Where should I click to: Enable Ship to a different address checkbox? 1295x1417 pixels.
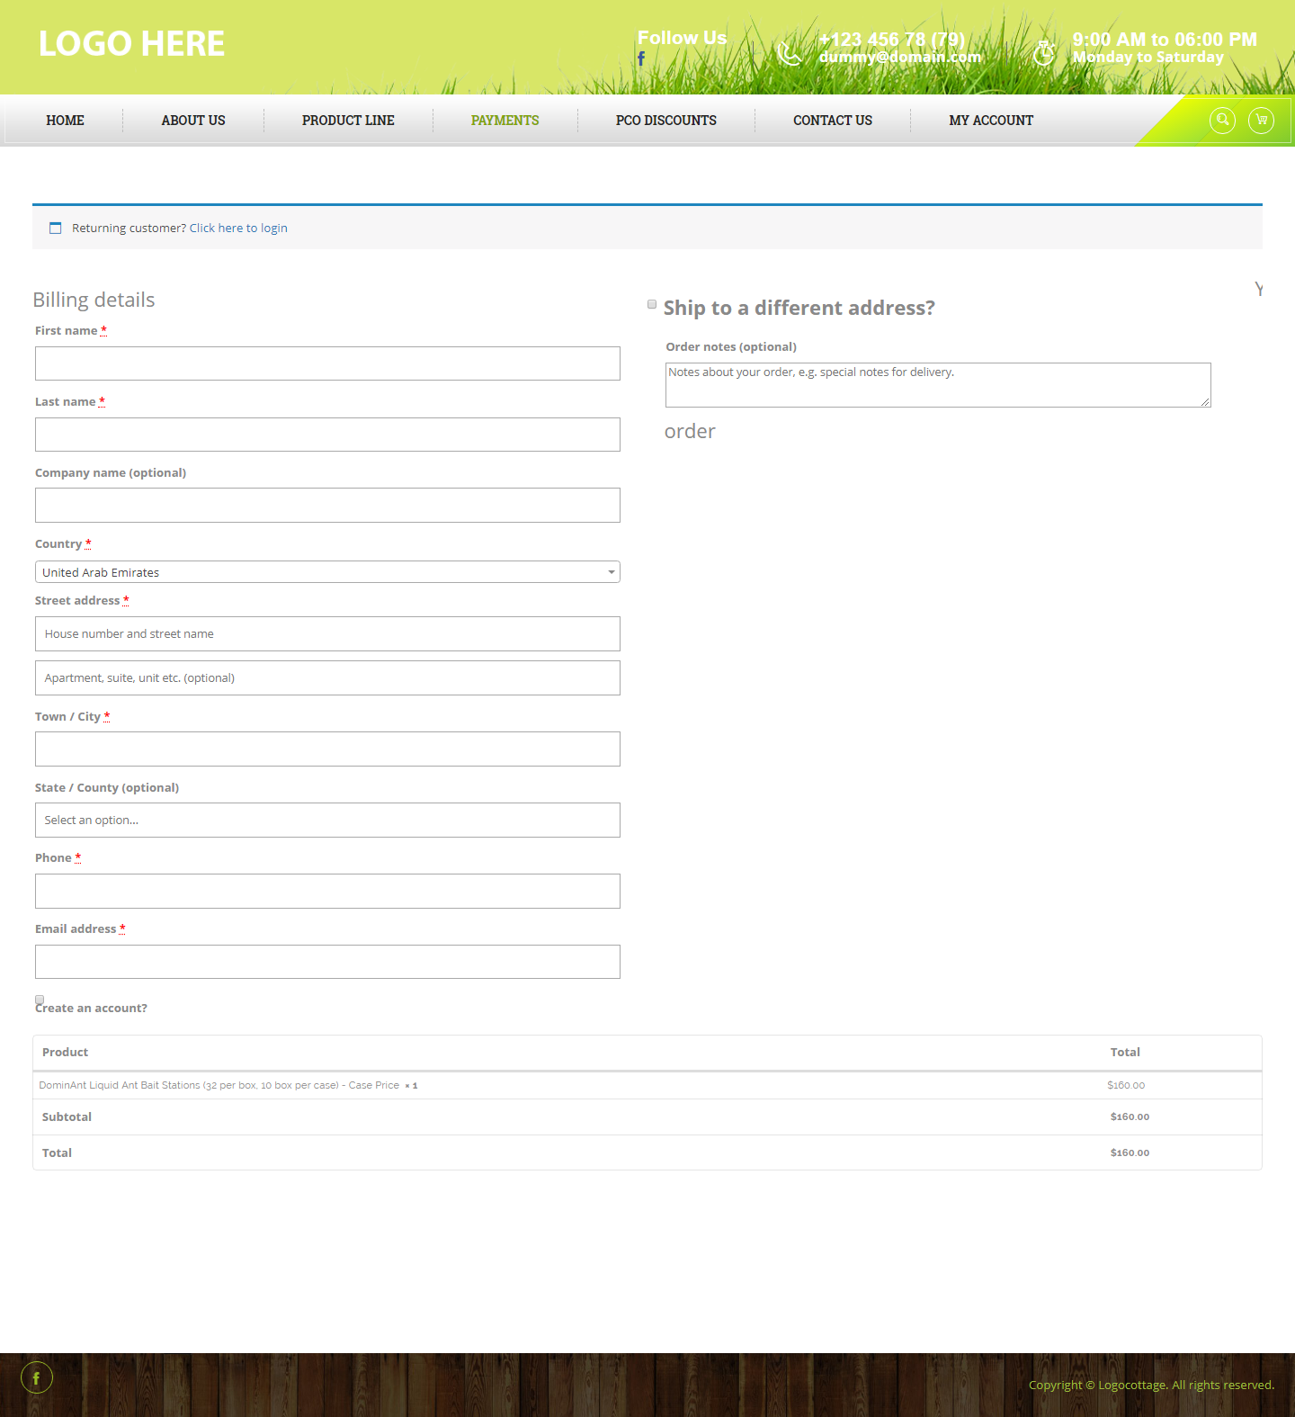pyautogui.click(x=652, y=305)
